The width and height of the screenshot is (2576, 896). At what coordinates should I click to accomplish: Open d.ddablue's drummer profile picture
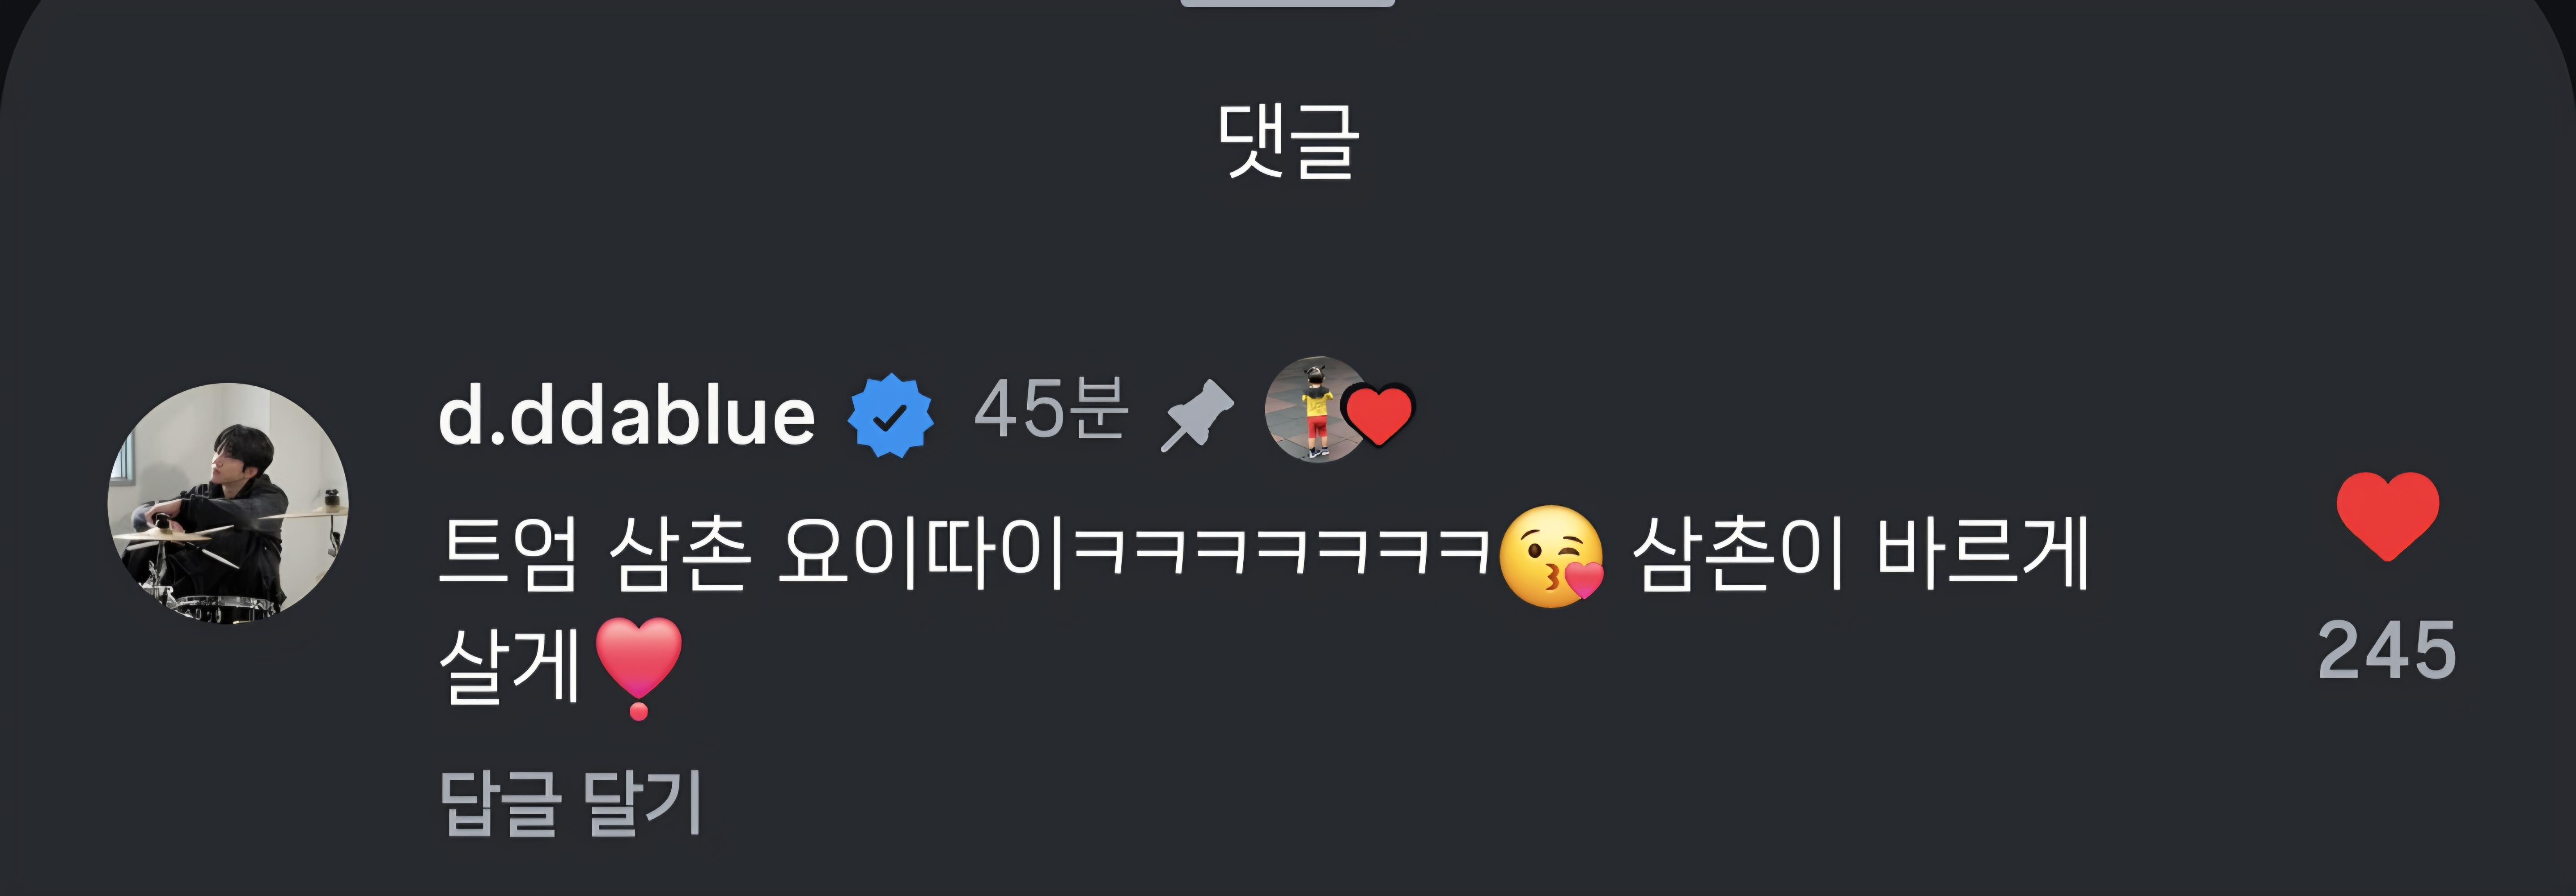pyautogui.click(x=228, y=504)
